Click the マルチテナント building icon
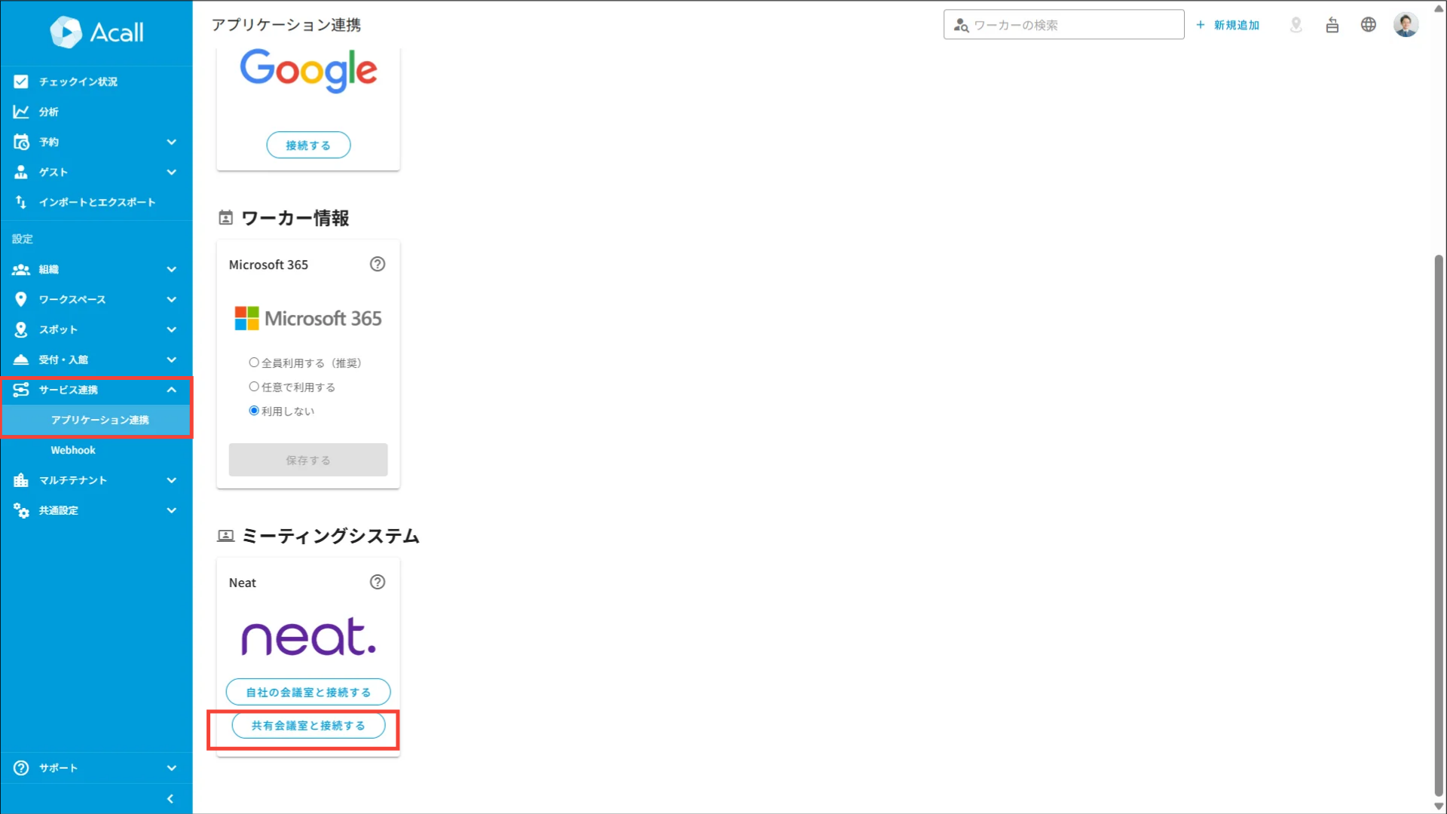1447x814 pixels. (21, 480)
